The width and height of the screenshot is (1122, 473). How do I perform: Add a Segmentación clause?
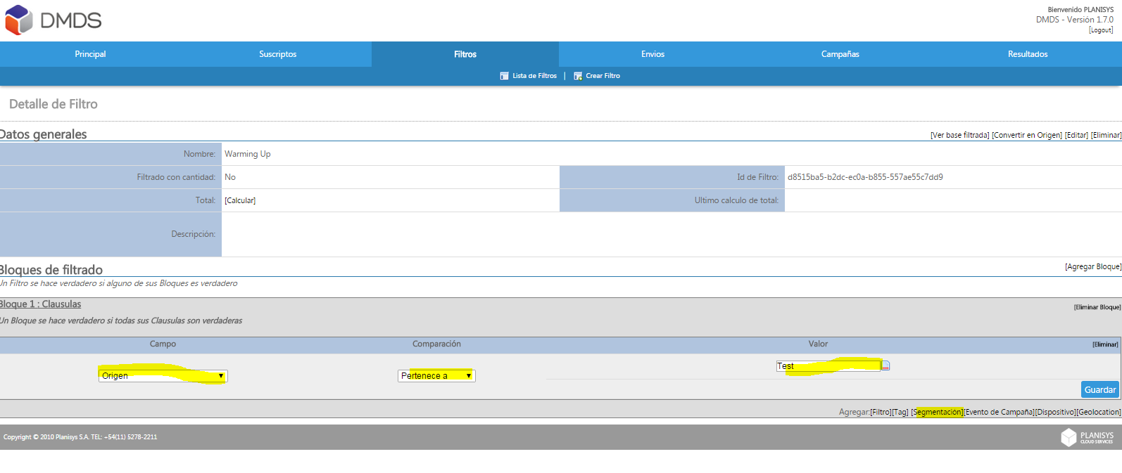[937, 412]
